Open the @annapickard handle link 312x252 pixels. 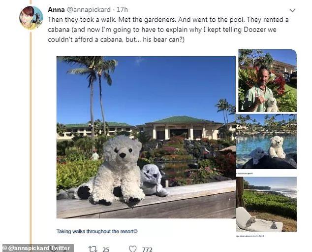89,9
